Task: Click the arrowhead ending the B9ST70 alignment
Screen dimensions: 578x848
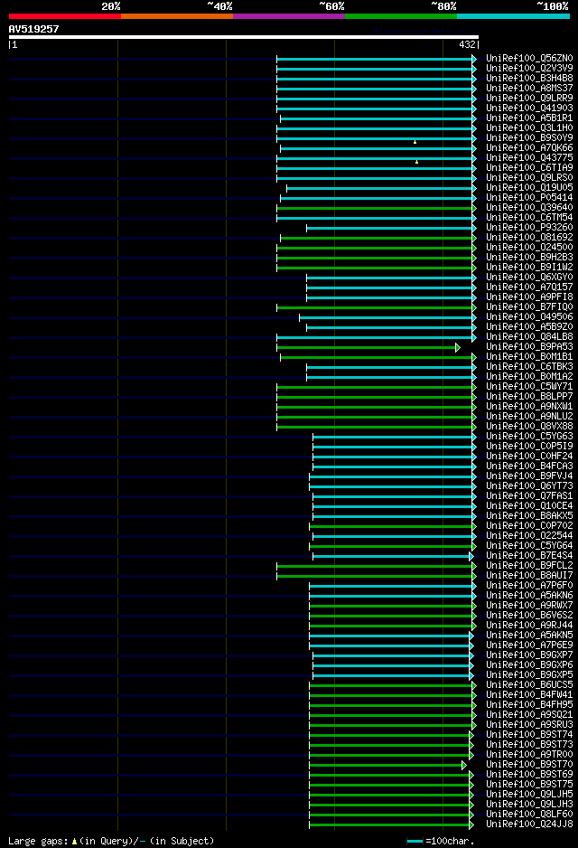Action: [464, 765]
